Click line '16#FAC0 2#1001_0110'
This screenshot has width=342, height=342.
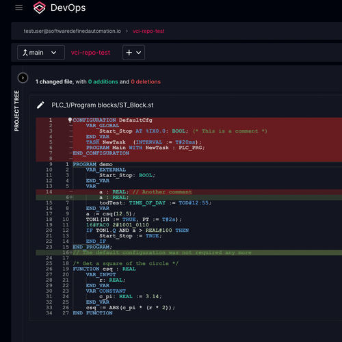pos(118,225)
